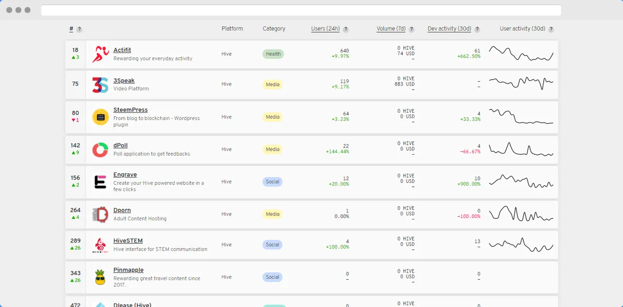Click HiveSTEM's user activity sparkline chart

pyautogui.click(x=521, y=245)
